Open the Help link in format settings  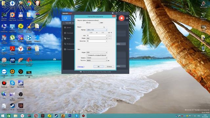coord(81,67)
